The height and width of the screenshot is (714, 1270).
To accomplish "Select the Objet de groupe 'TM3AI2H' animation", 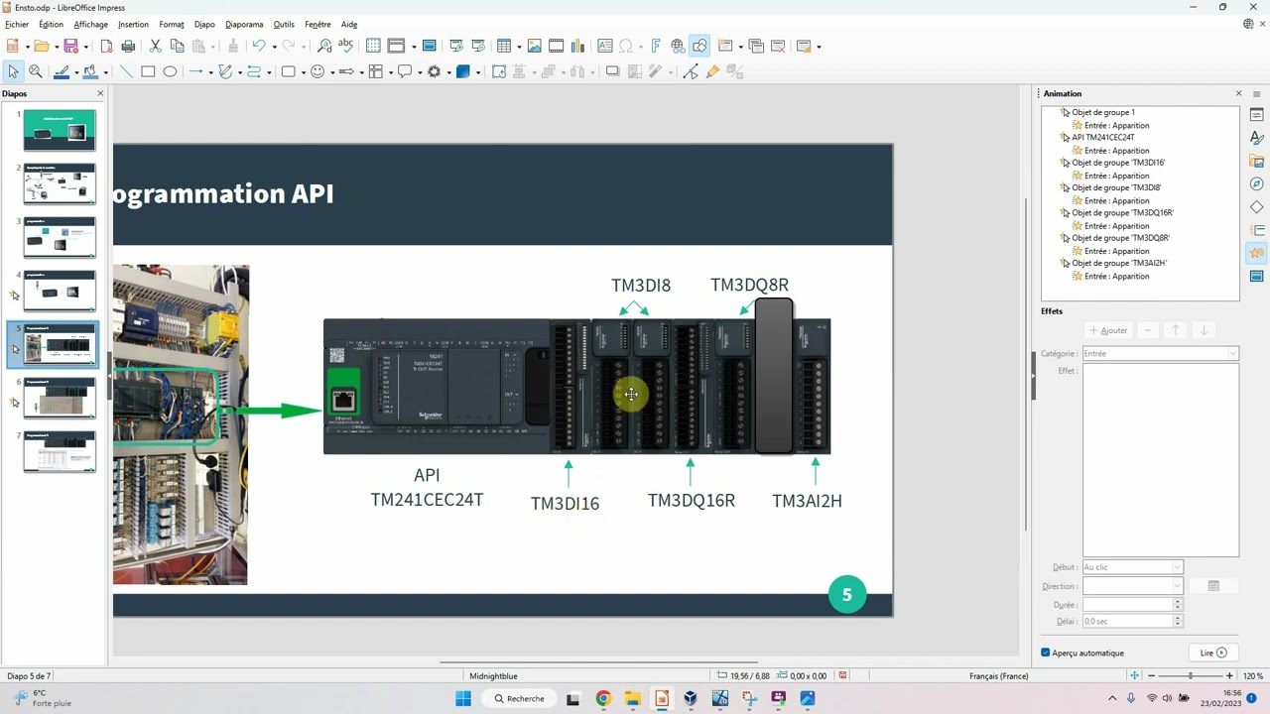I will click(1119, 263).
